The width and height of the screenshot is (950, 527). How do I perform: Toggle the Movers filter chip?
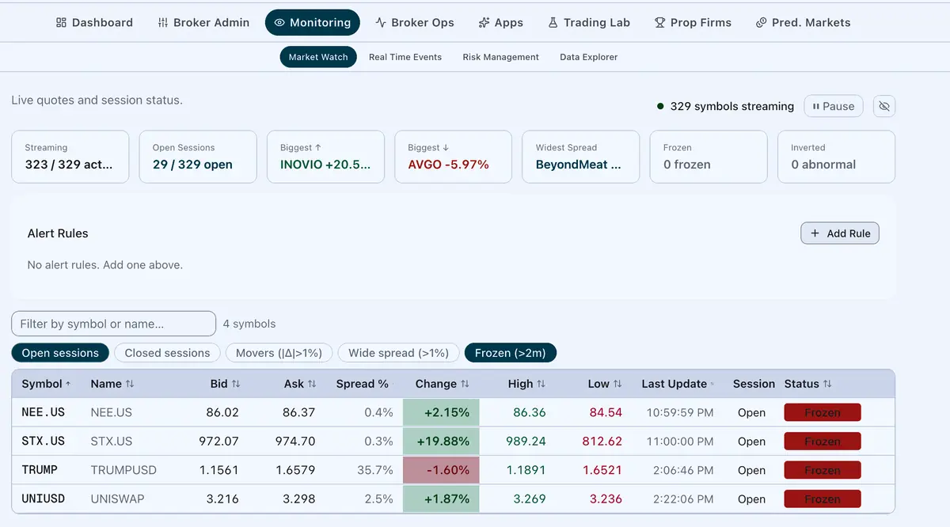pyautogui.click(x=279, y=353)
